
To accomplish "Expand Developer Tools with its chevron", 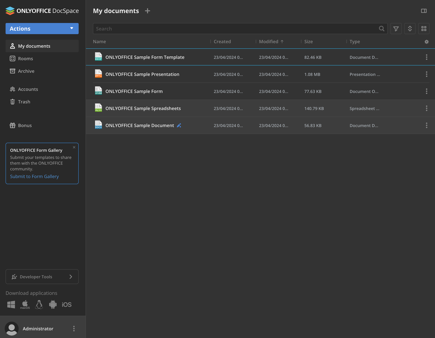I will click(71, 277).
